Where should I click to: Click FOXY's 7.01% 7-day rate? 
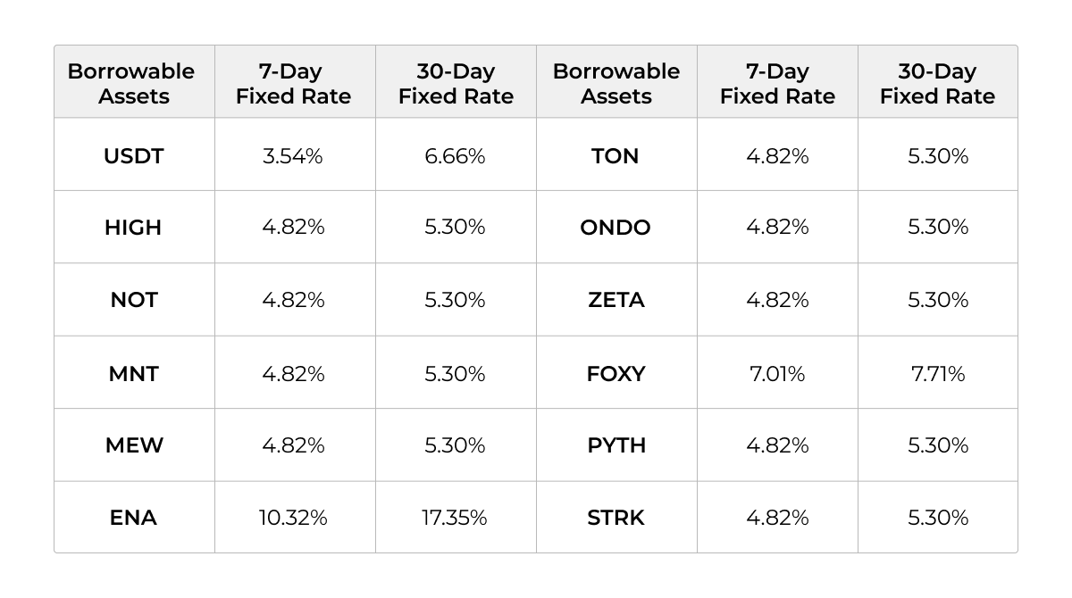pos(777,373)
